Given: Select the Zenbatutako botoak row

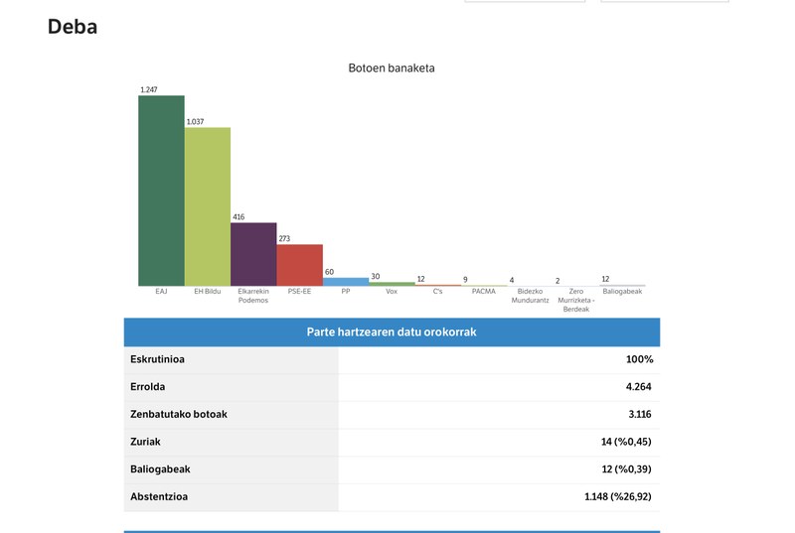Looking at the screenshot, I should tap(391, 414).
